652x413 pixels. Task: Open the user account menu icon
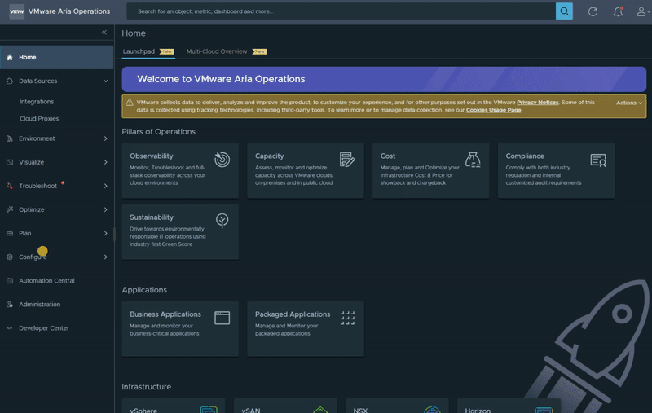click(x=642, y=11)
